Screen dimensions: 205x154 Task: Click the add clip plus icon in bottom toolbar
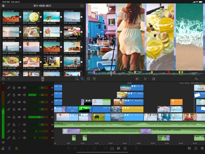pyautogui.click(x=125, y=148)
